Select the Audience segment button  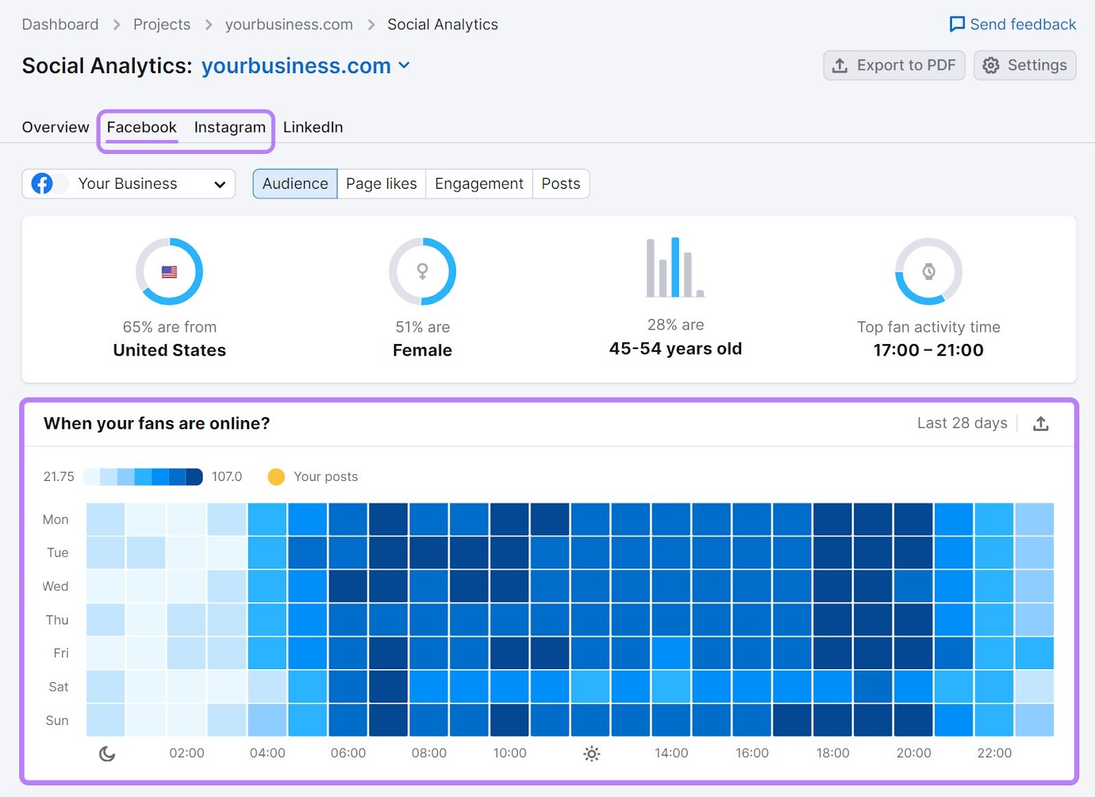pos(294,183)
